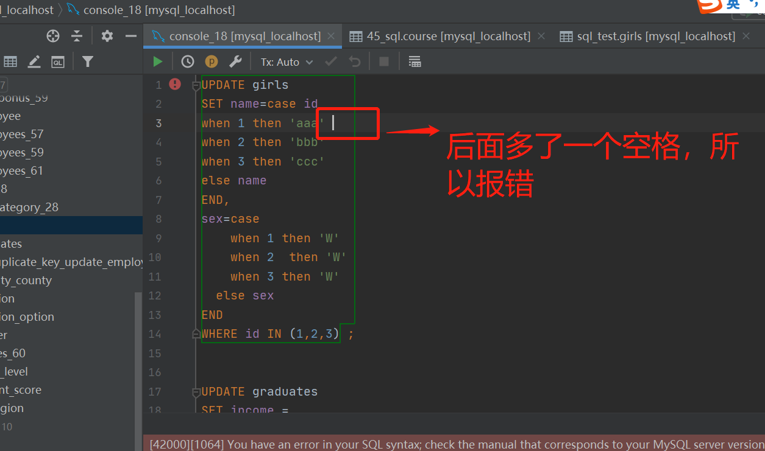Open the Tx: Auto transaction mode dropdown
The width and height of the screenshot is (765, 451).
point(286,62)
